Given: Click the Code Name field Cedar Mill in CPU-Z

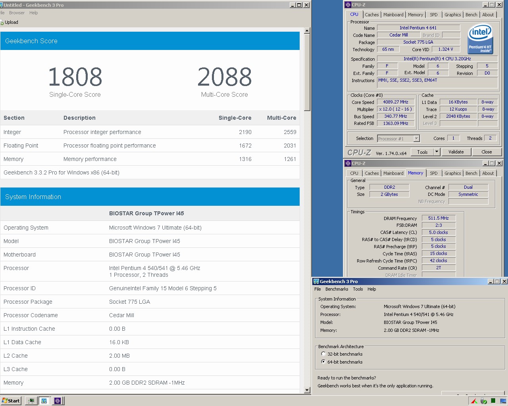Looking at the screenshot, I should tap(398, 35).
